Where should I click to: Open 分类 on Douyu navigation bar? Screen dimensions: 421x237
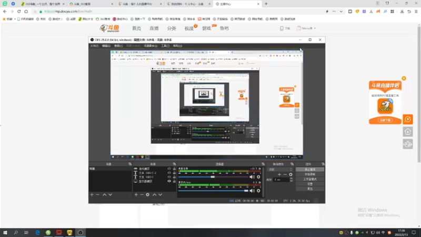coord(172,28)
